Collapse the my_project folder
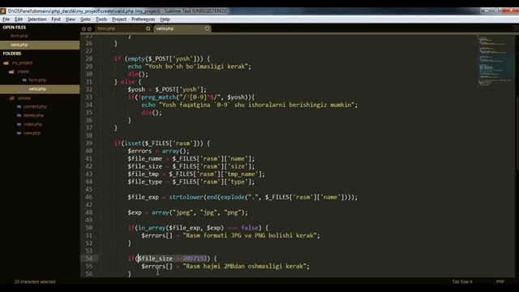Screen dimensions: 519x292 click(22, 62)
